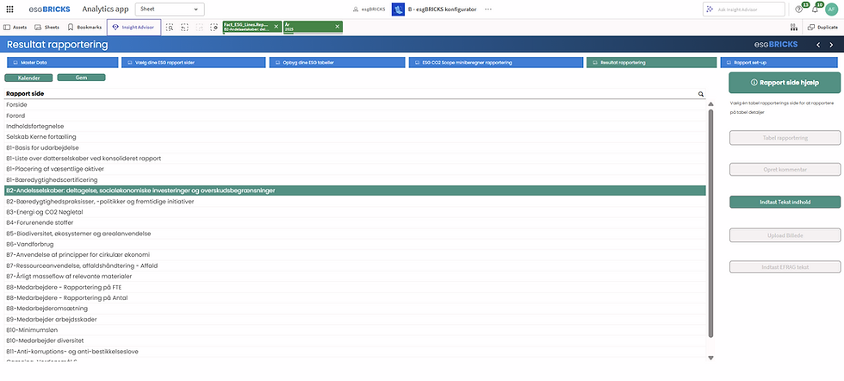Open the AF user profile avatar
The width and height of the screenshot is (844, 381).
832,9
